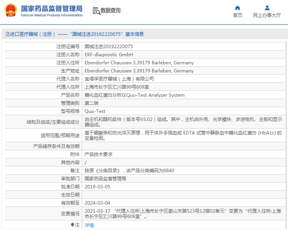Click the 代理人名称 row label
The image size is (288, 230).
(68, 79)
